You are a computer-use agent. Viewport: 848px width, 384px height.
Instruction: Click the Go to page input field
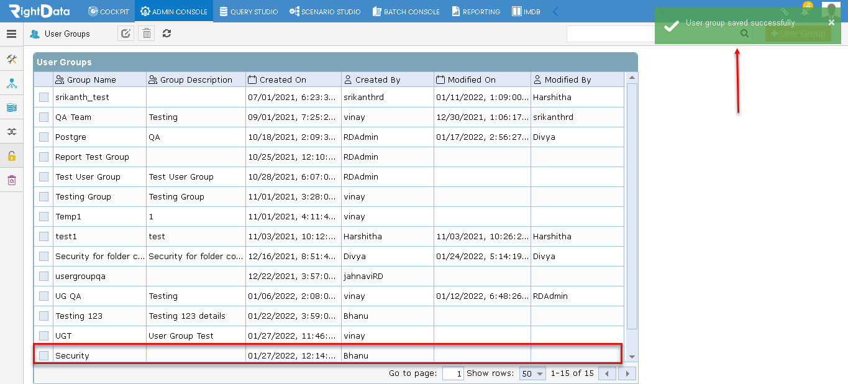tap(453, 373)
